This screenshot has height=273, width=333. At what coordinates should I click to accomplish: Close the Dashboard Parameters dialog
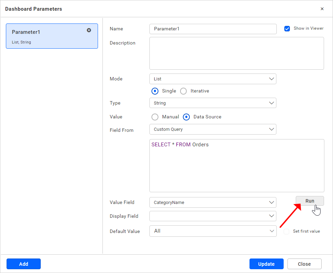point(322,9)
